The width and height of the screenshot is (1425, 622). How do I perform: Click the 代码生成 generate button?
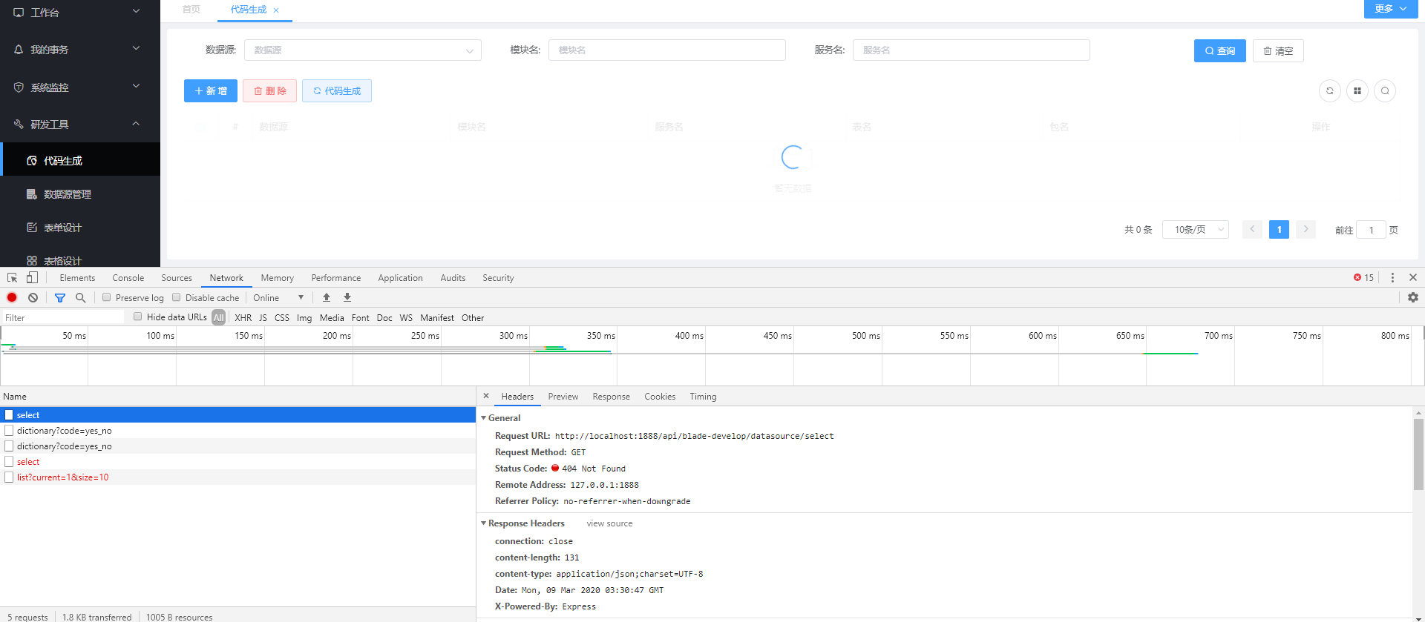pyautogui.click(x=337, y=90)
